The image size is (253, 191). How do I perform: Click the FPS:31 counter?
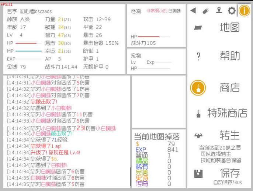click(7, 4)
